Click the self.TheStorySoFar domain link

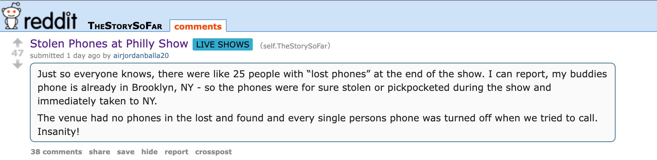click(295, 46)
